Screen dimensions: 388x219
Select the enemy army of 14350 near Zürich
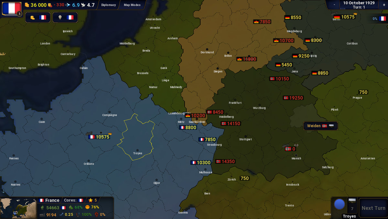coord(225,161)
